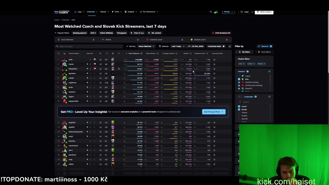Reset the Languages filter section

(x=269, y=97)
